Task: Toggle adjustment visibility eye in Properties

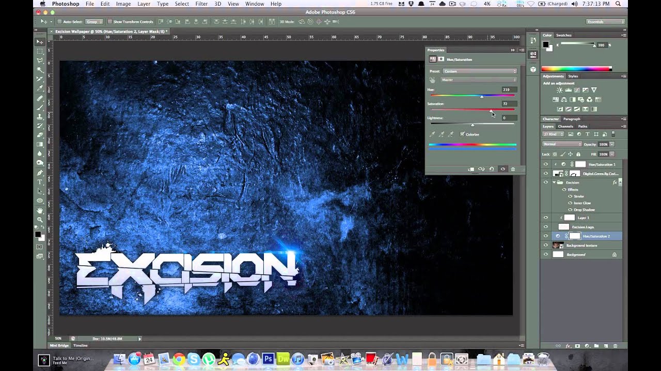Action: tap(502, 169)
